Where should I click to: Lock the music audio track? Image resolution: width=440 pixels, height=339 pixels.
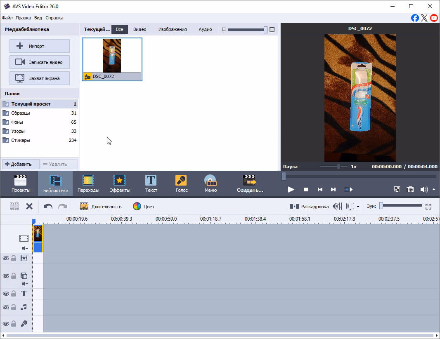[x=14, y=307]
